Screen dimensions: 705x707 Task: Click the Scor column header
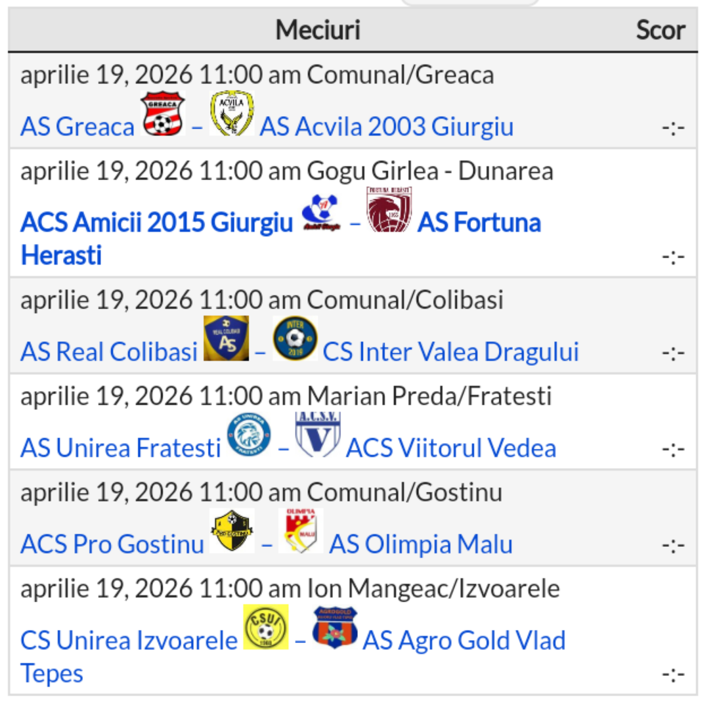tap(660, 30)
